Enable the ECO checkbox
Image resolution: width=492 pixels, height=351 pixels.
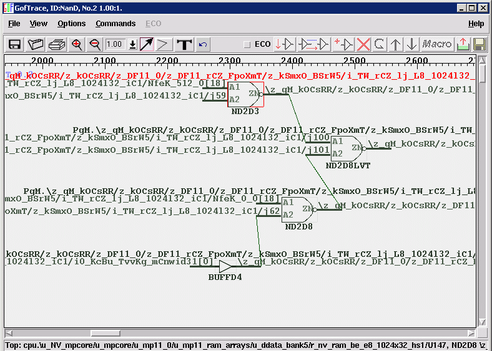point(247,45)
